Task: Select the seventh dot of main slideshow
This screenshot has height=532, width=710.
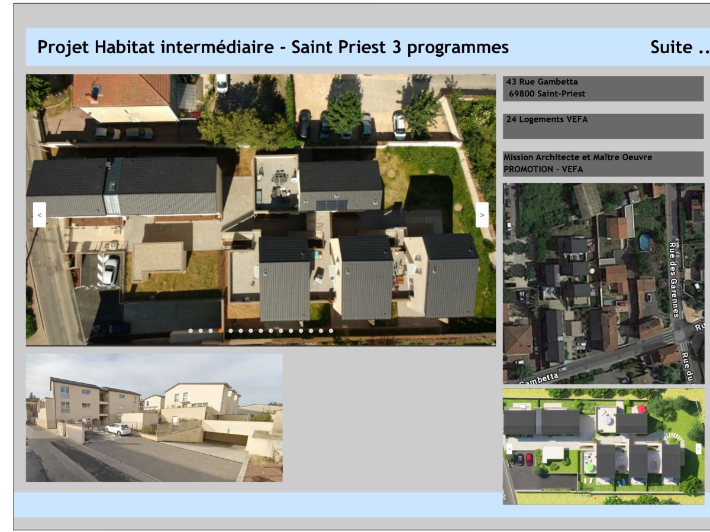Action: (251, 331)
